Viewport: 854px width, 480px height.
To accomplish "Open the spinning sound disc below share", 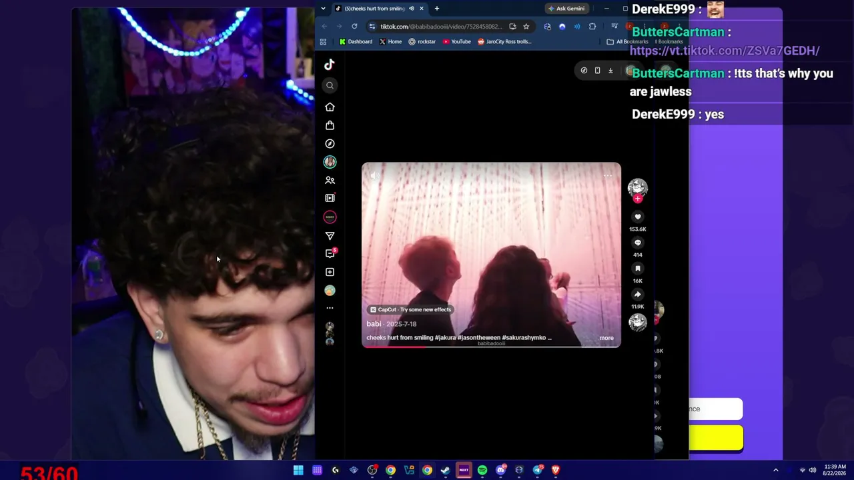I will (638, 323).
